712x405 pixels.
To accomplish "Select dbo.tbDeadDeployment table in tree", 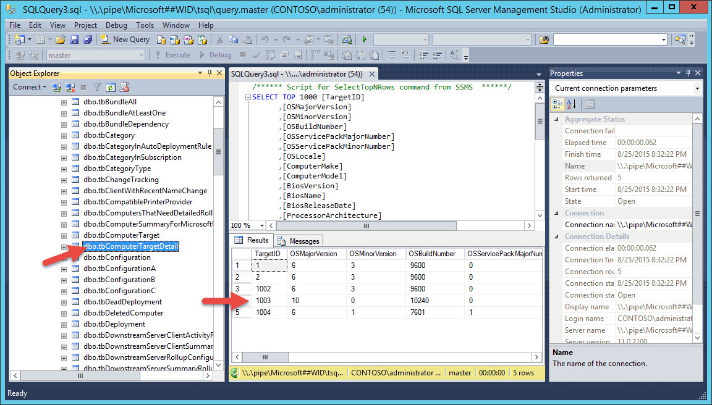I will point(122,302).
